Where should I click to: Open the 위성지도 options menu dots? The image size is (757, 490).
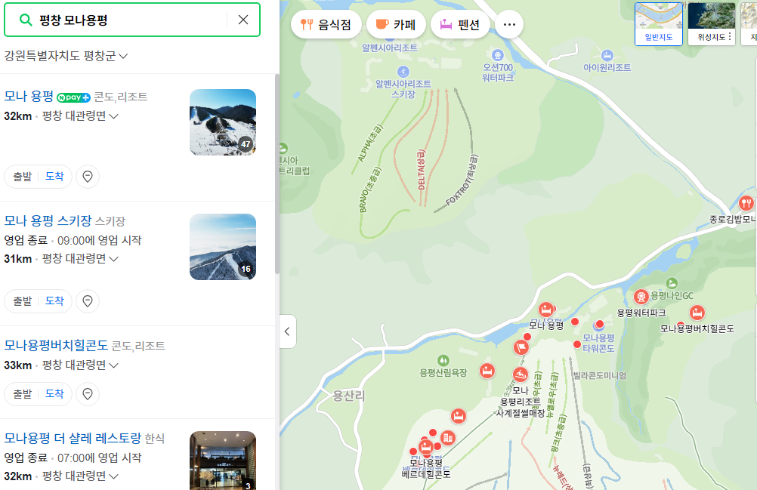click(x=730, y=37)
